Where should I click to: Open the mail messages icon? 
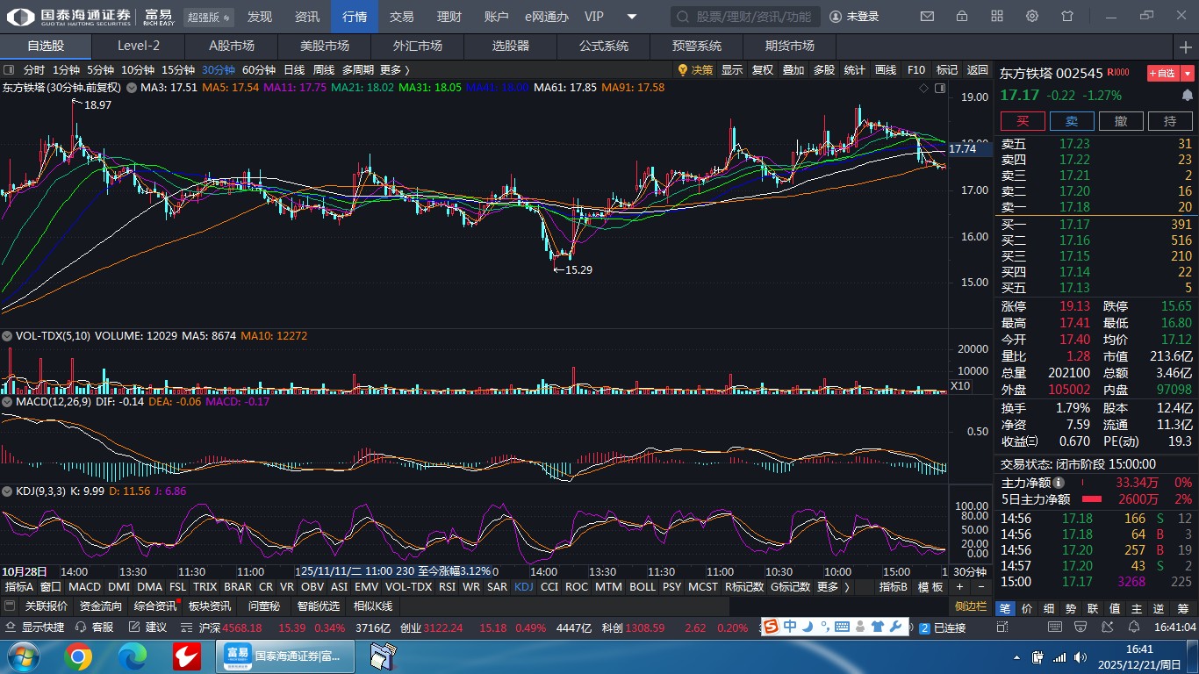pyautogui.click(x=927, y=17)
